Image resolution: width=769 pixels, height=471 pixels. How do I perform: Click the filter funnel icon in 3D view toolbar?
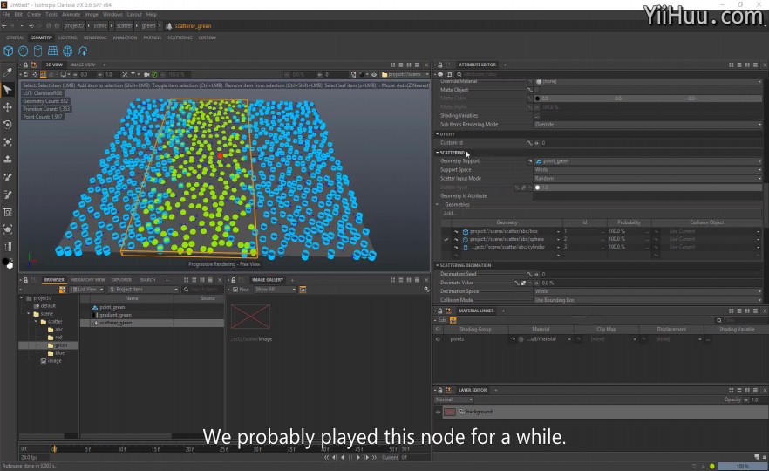133,75
